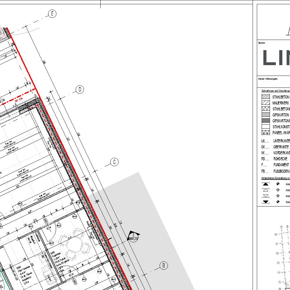Select the VK VORDERKANTE abbreviation entry

(x=275, y=153)
